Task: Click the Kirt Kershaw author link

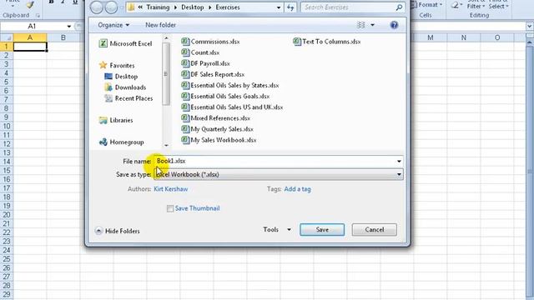Action: point(170,189)
